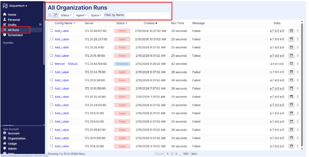
Task: Open Drafts in the sidebar
Action: [x=12, y=25]
